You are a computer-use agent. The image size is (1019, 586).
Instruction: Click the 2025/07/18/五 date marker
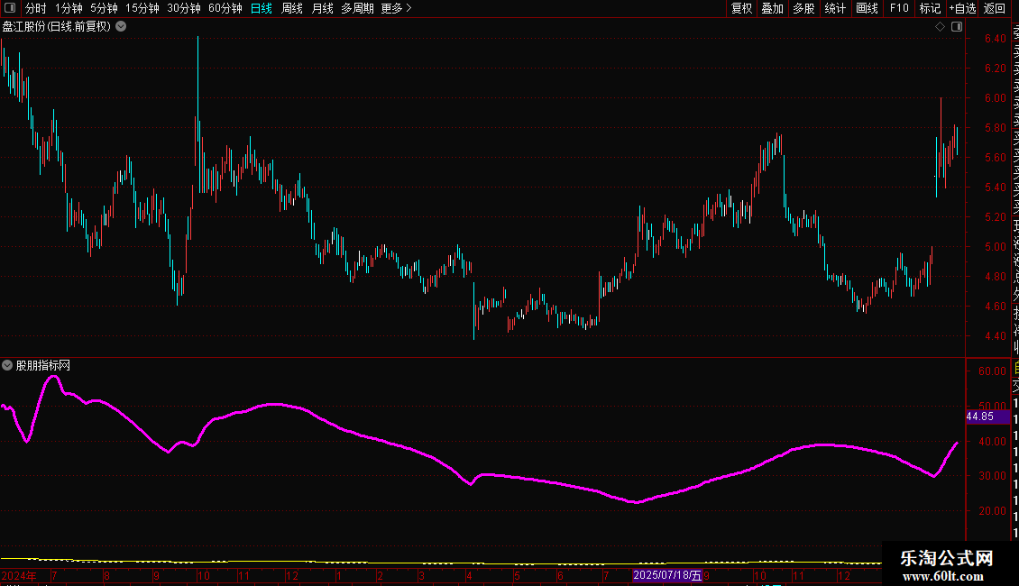click(x=667, y=575)
